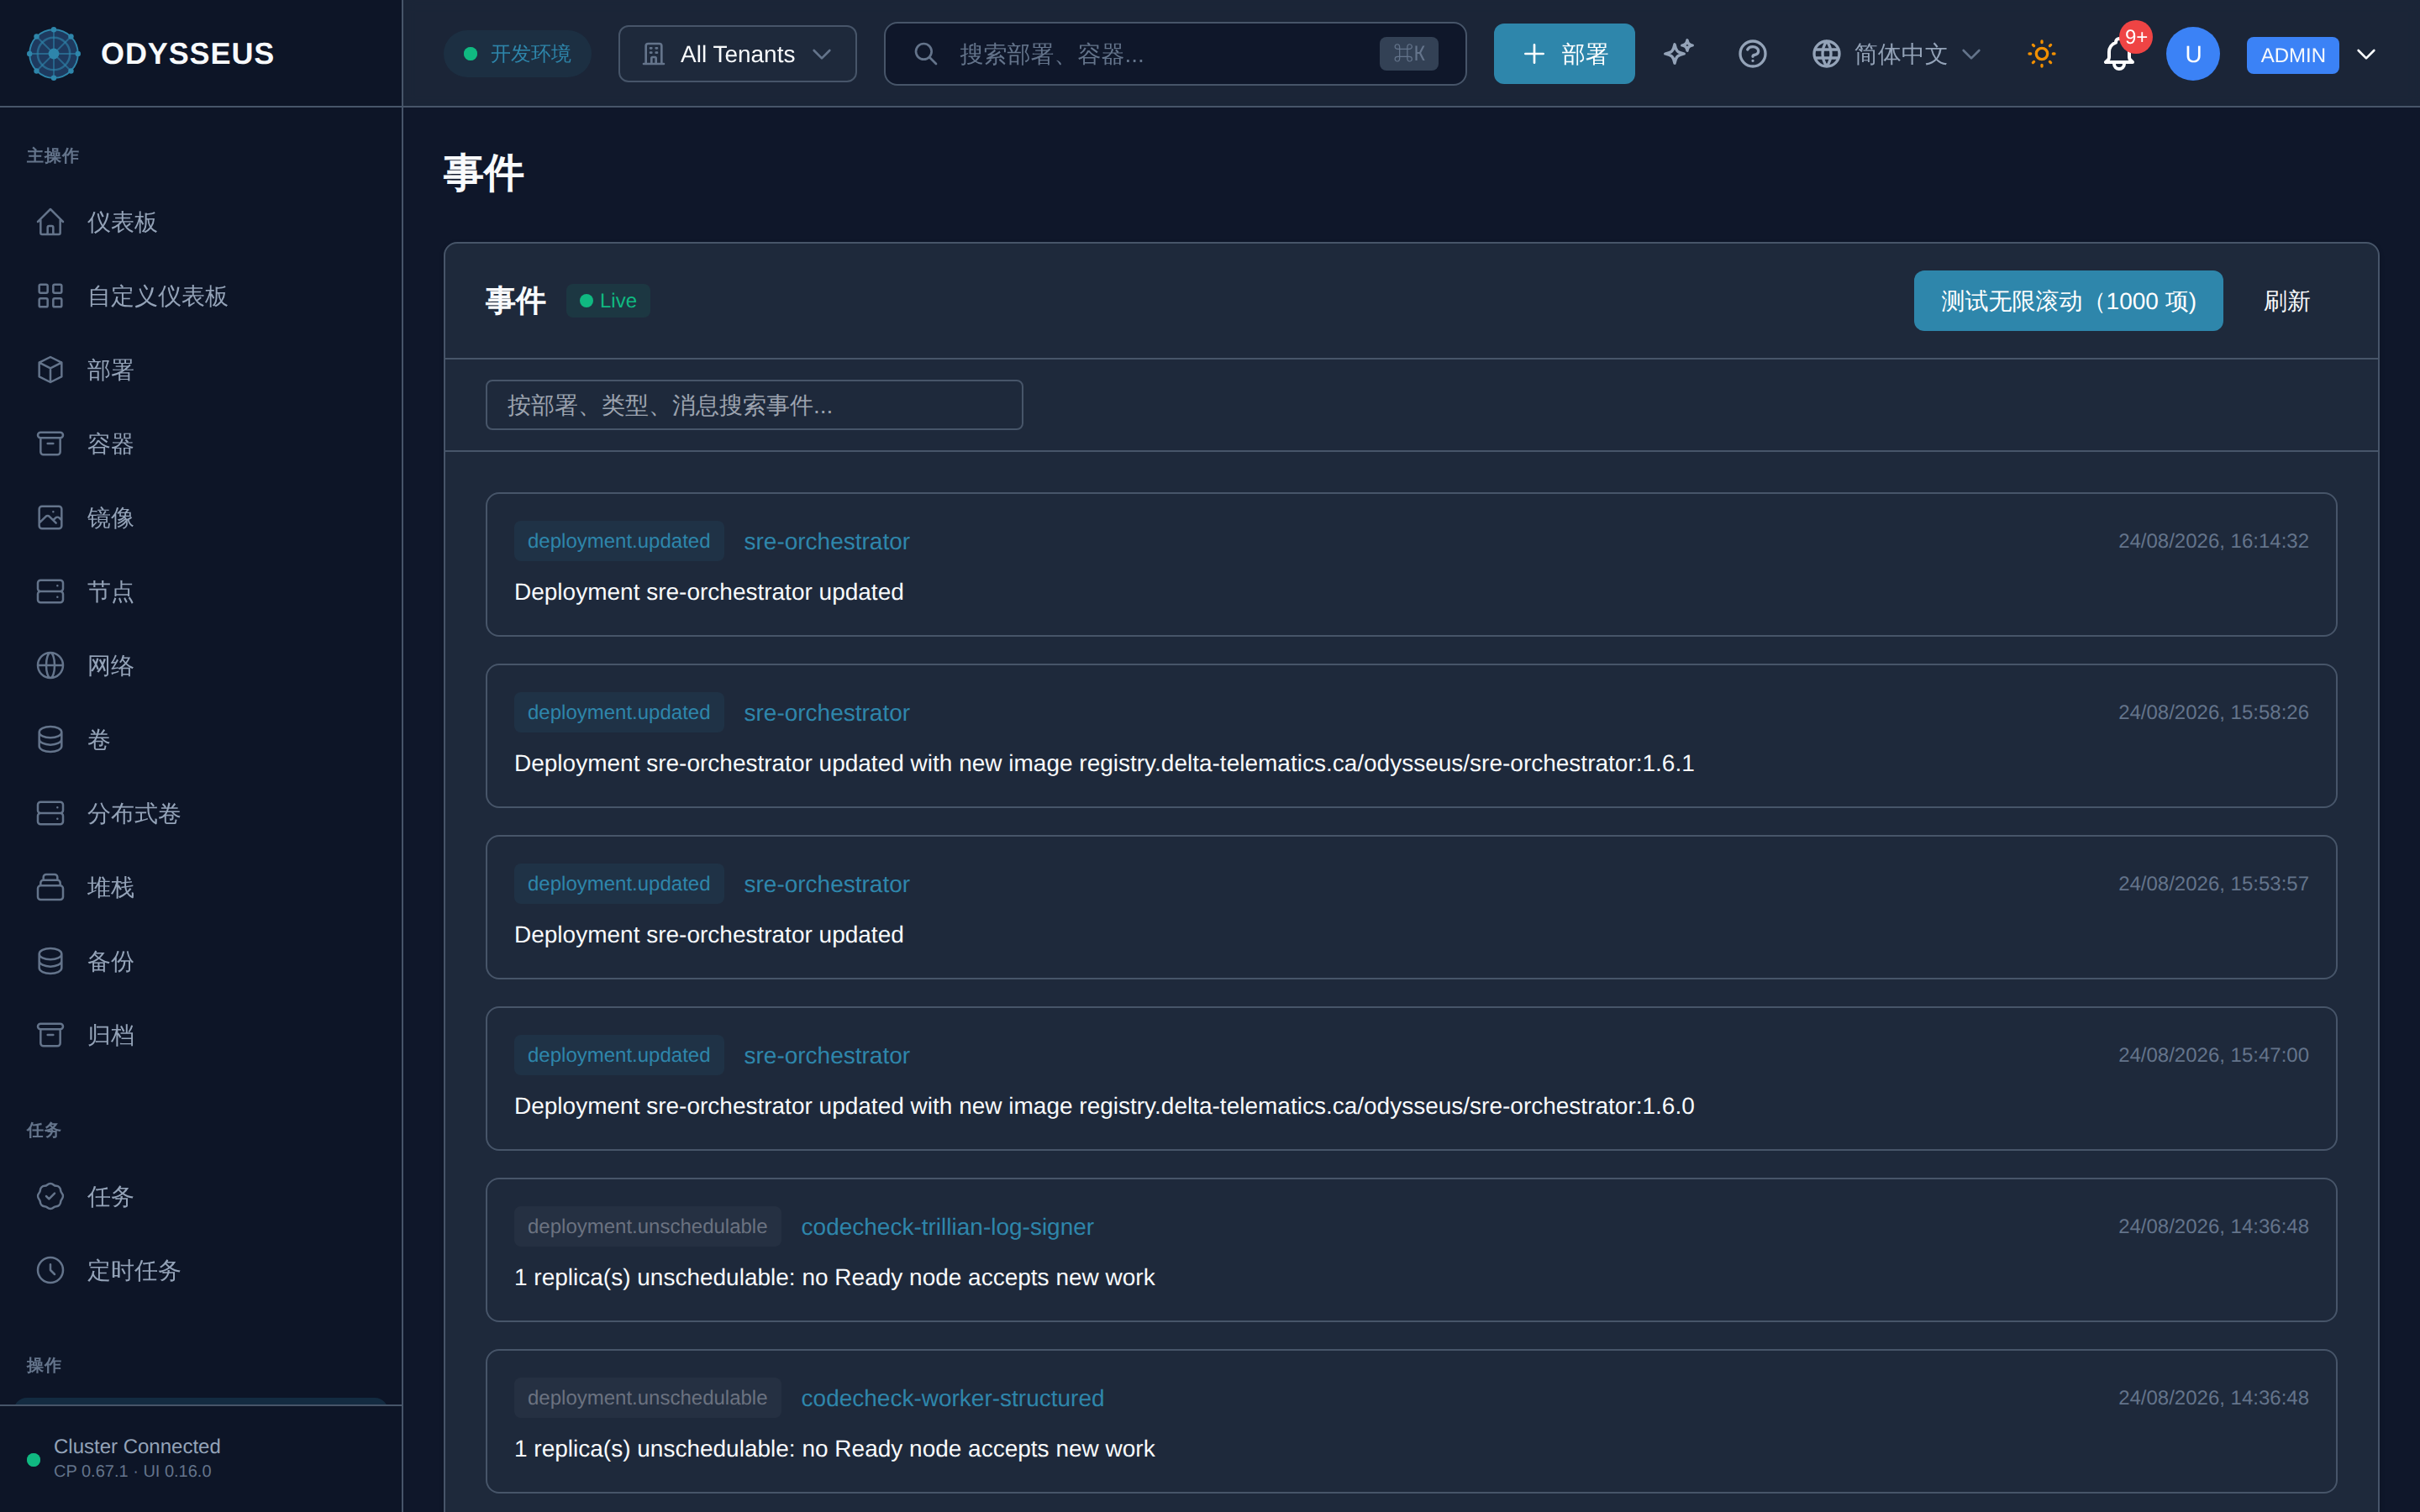
Task: Expand the All Tenants dropdown
Action: click(737, 54)
